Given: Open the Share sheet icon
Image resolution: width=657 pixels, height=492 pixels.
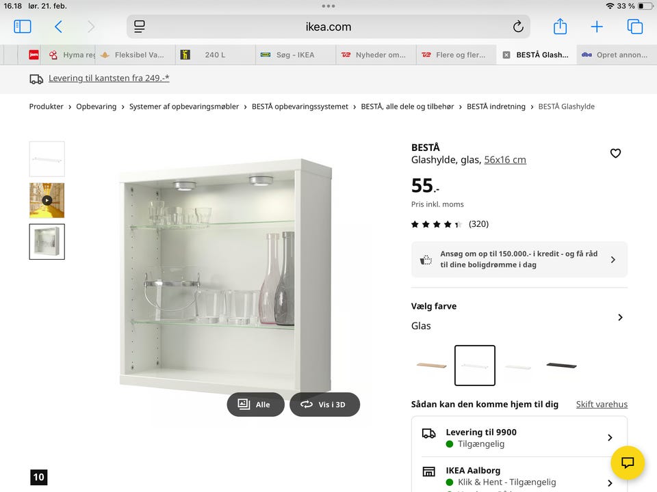Looking at the screenshot, I should coord(560,27).
